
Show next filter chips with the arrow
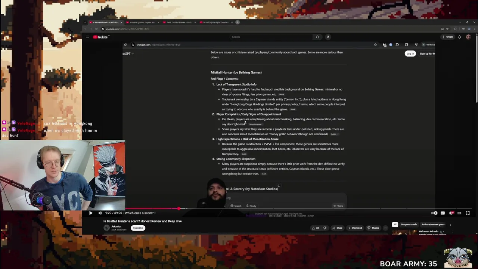(x=450, y=225)
